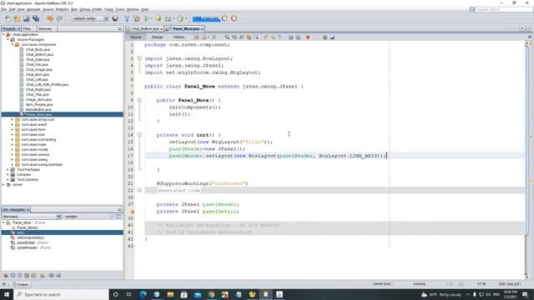
Task: Click the Open Project toolbar icon
Action: pyautogui.click(x=26, y=18)
